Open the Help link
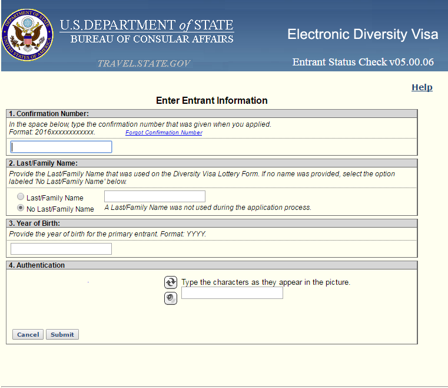The image size is (448, 388). (x=422, y=87)
